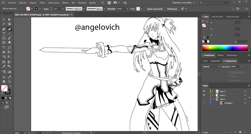Select the Curvature tool

click(9, 29)
